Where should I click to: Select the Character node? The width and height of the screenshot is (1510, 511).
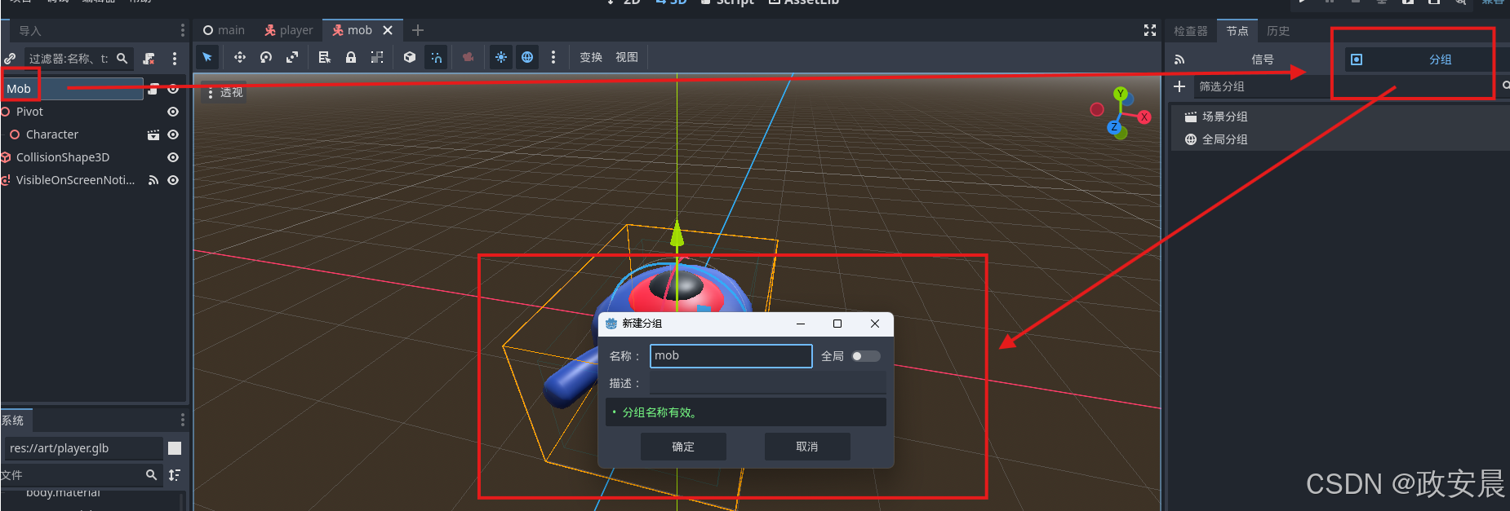point(52,134)
